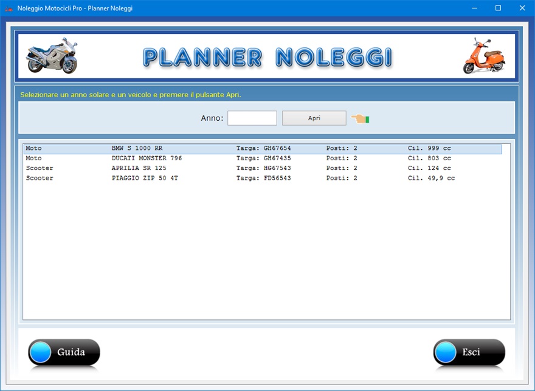
Task: Click the Anno: label
Action: [212, 118]
